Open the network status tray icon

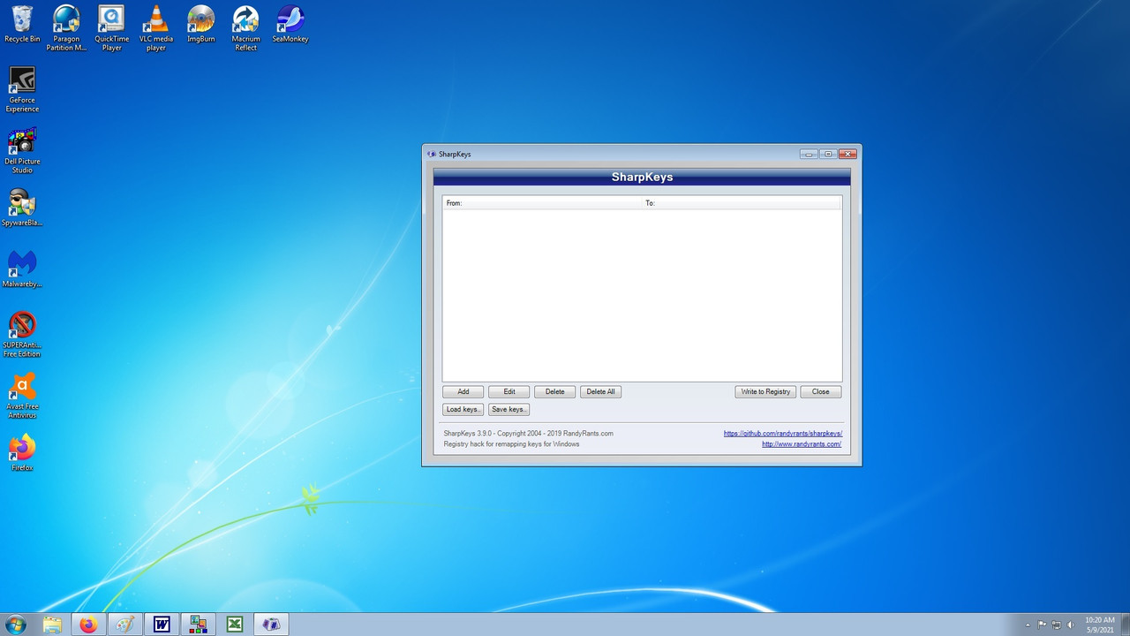point(1056,625)
